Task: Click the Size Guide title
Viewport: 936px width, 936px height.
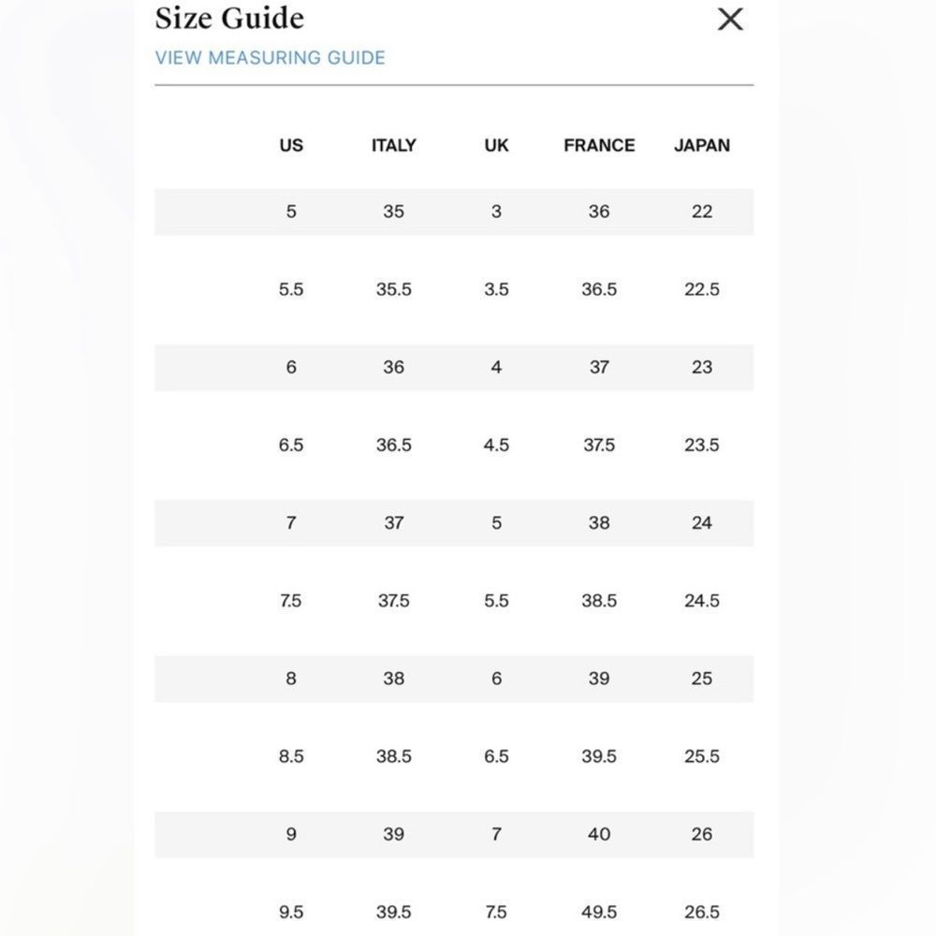Action: (x=230, y=18)
